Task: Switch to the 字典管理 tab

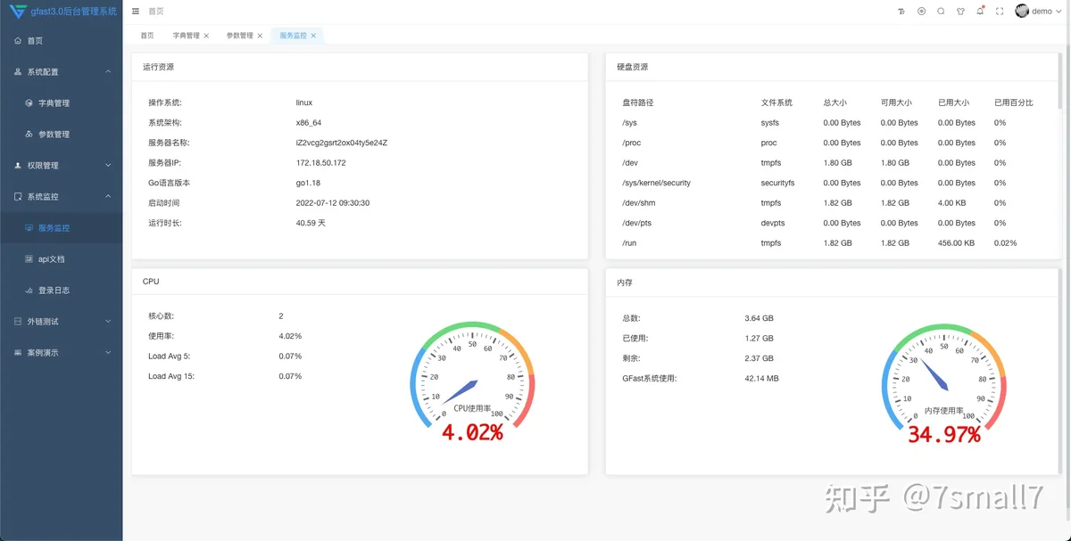Action: click(187, 36)
